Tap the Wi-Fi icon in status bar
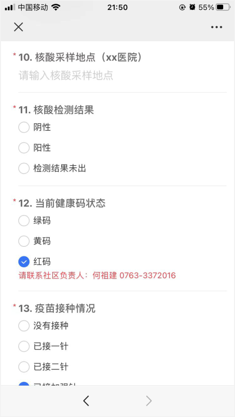This screenshot has height=417, width=235. click(x=56, y=8)
